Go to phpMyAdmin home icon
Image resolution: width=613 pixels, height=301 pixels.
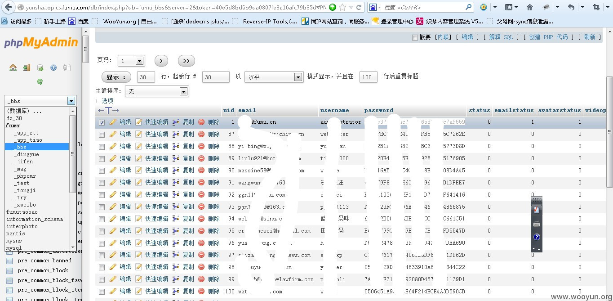[x=13, y=67]
